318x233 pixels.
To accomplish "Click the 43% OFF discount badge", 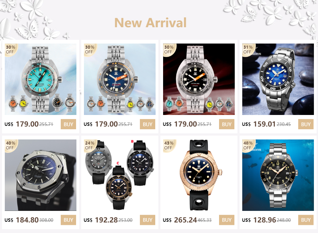I will point(169,146).
